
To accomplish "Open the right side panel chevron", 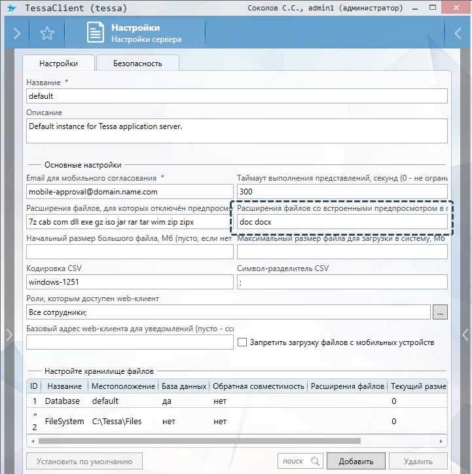I will 464,335.
